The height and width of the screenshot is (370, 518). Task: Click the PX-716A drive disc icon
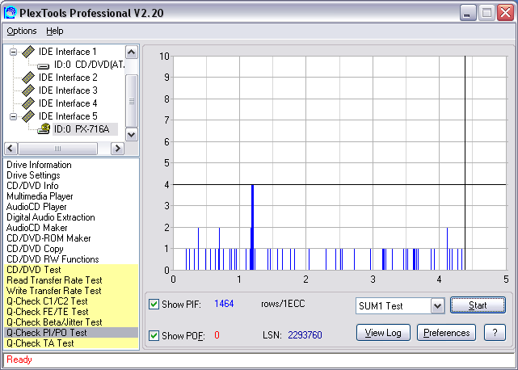point(44,128)
